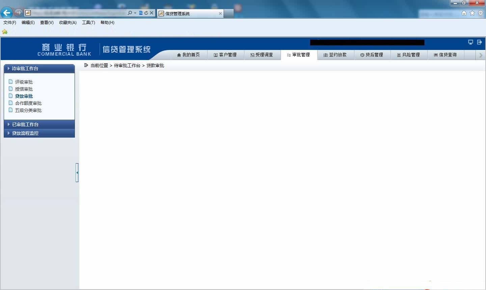Viewport: 486px width, 290px height.
Task: Close the 信贷管理系统 browser tab
Action: pos(220,13)
